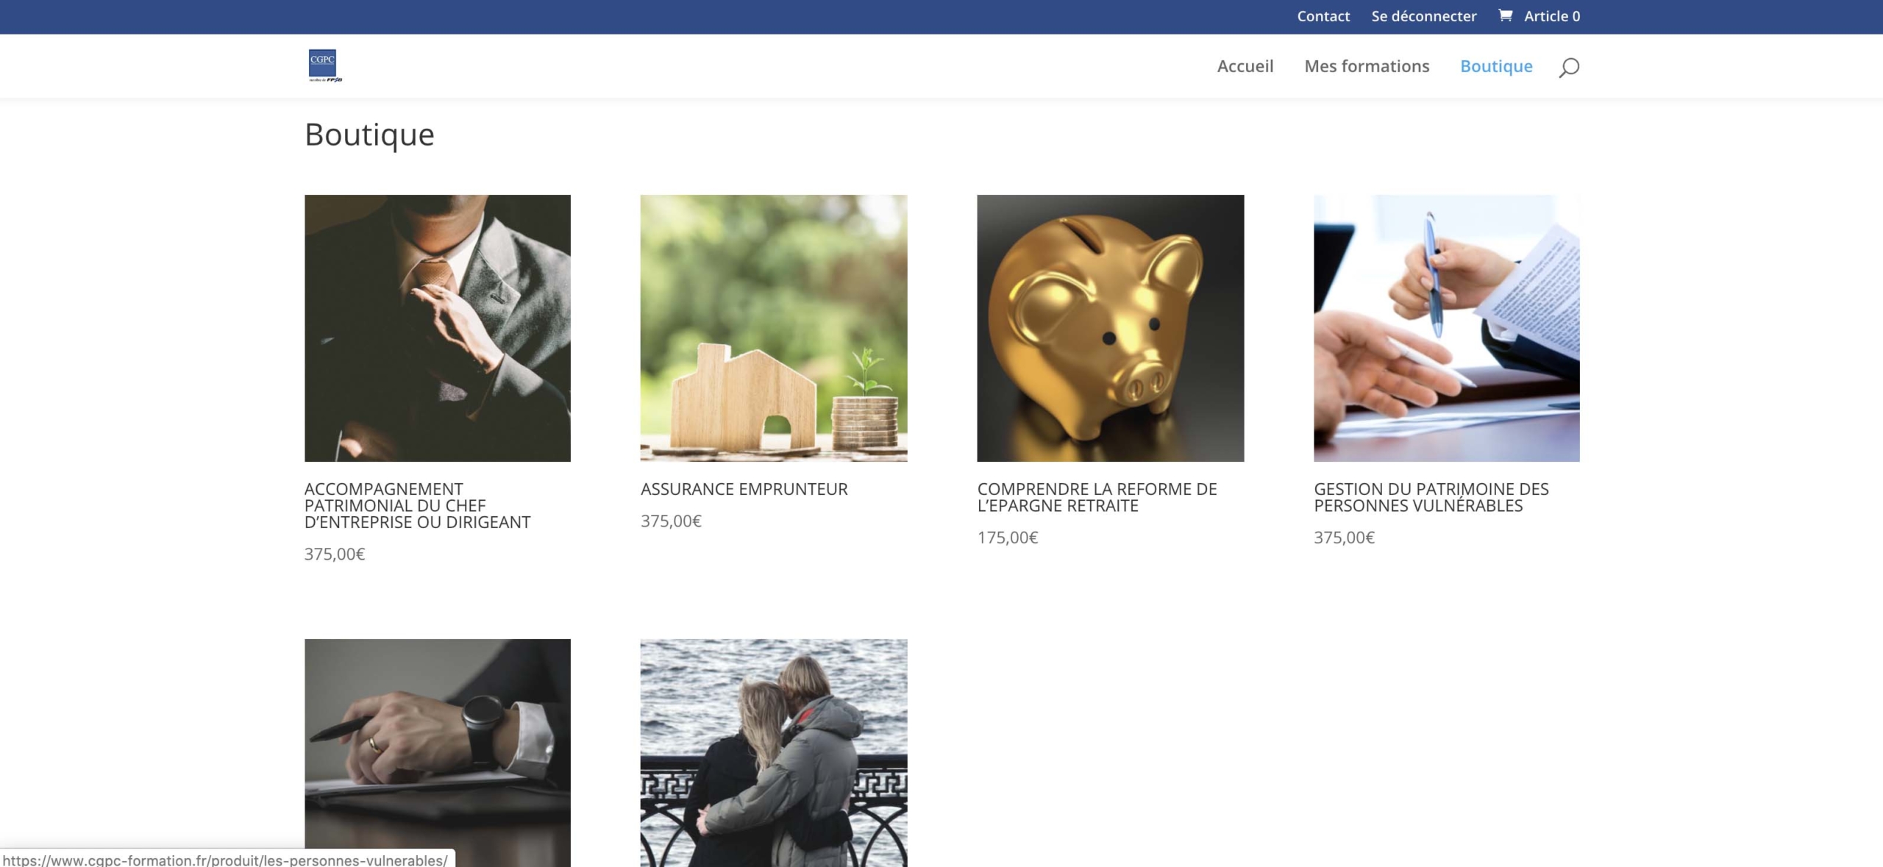Image resolution: width=1883 pixels, height=867 pixels.
Task: Open the shopping cart icon
Action: pyautogui.click(x=1505, y=15)
